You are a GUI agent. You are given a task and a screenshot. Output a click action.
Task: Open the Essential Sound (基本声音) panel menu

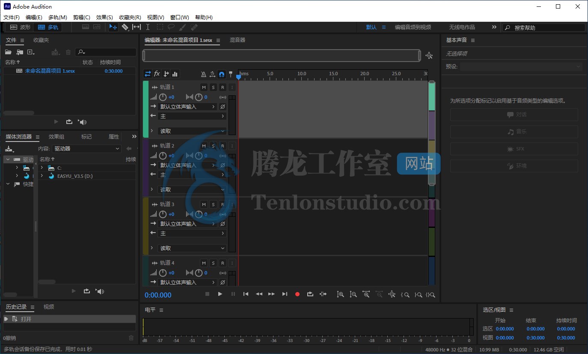472,40
